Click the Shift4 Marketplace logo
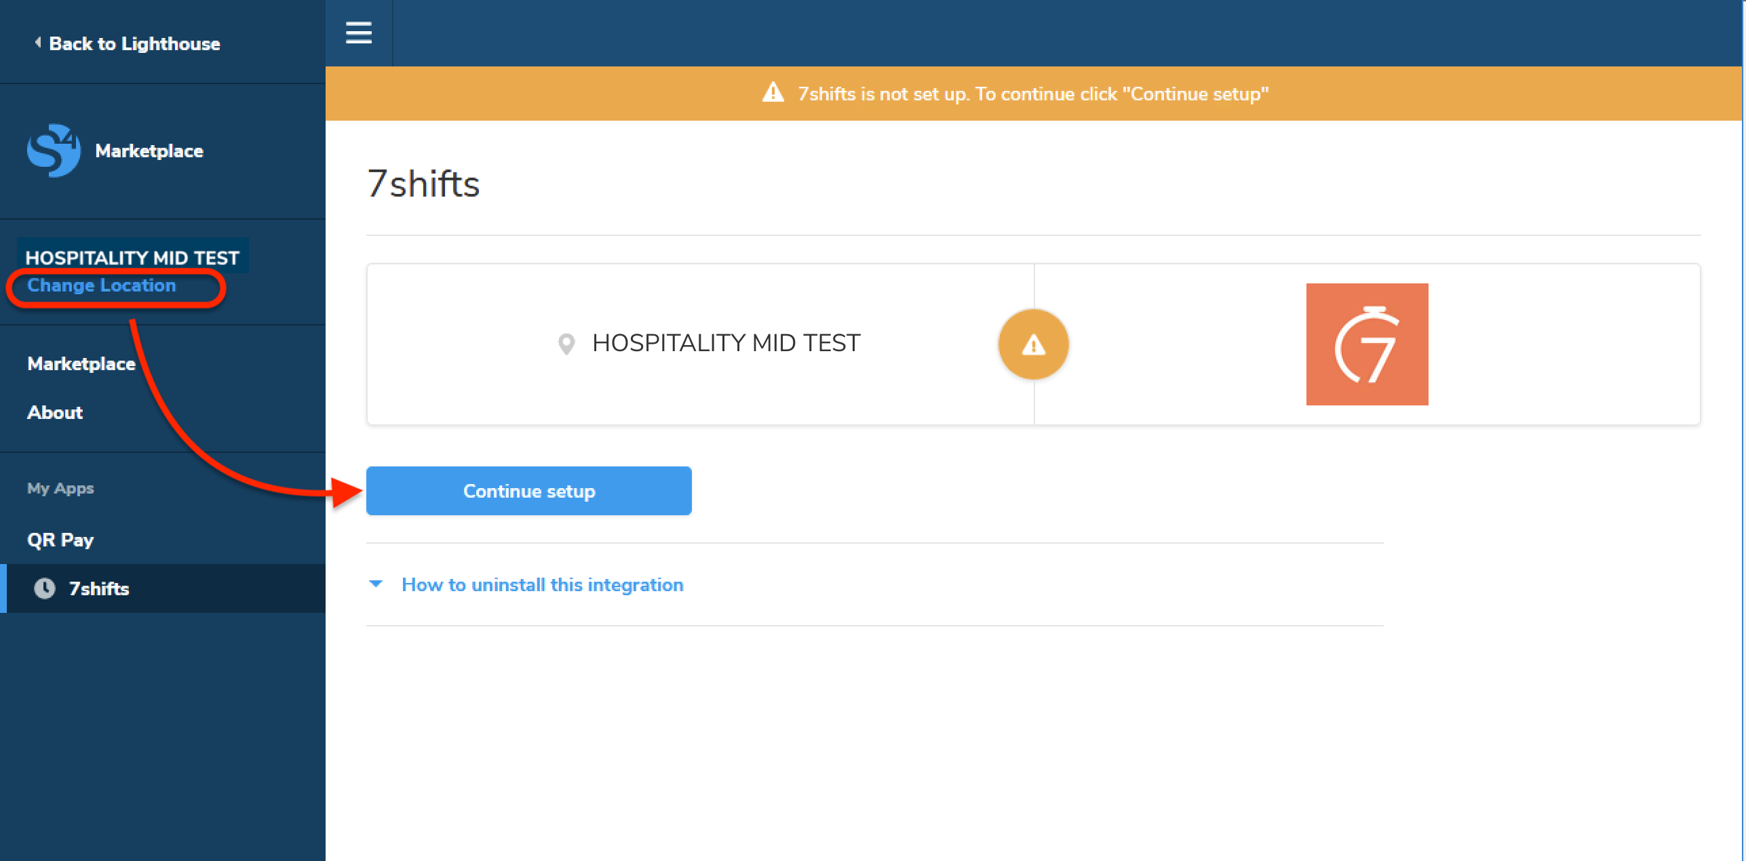The image size is (1746, 861). point(54,150)
